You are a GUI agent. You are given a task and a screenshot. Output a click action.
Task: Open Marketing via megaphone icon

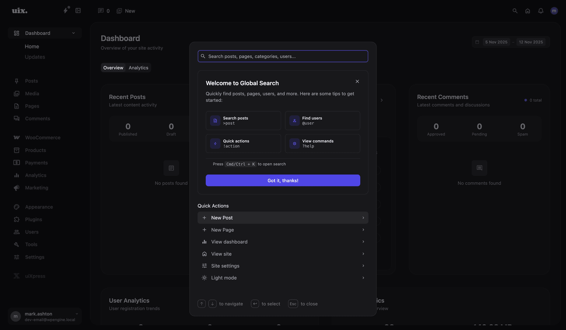pyautogui.click(x=17, y=187)
